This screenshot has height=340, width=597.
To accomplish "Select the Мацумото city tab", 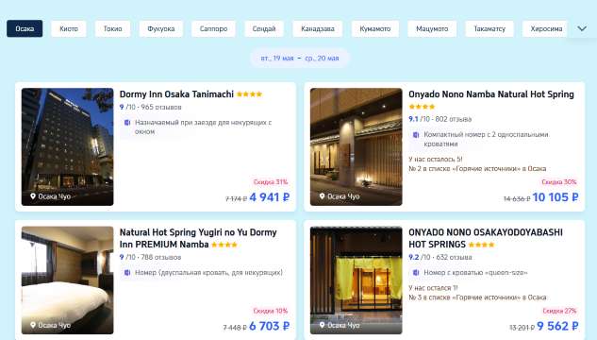I will 432,28.
